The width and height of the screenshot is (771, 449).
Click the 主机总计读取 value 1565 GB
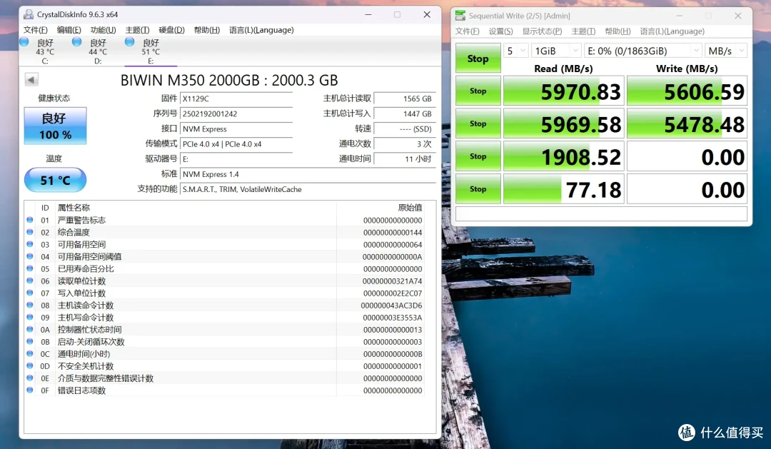point(405,99)
